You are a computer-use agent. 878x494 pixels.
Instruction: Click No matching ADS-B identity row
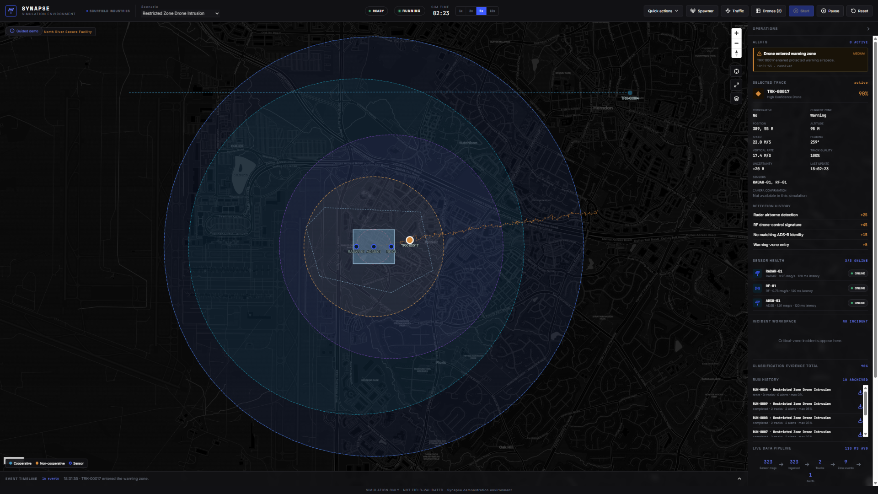click(810, 235)
